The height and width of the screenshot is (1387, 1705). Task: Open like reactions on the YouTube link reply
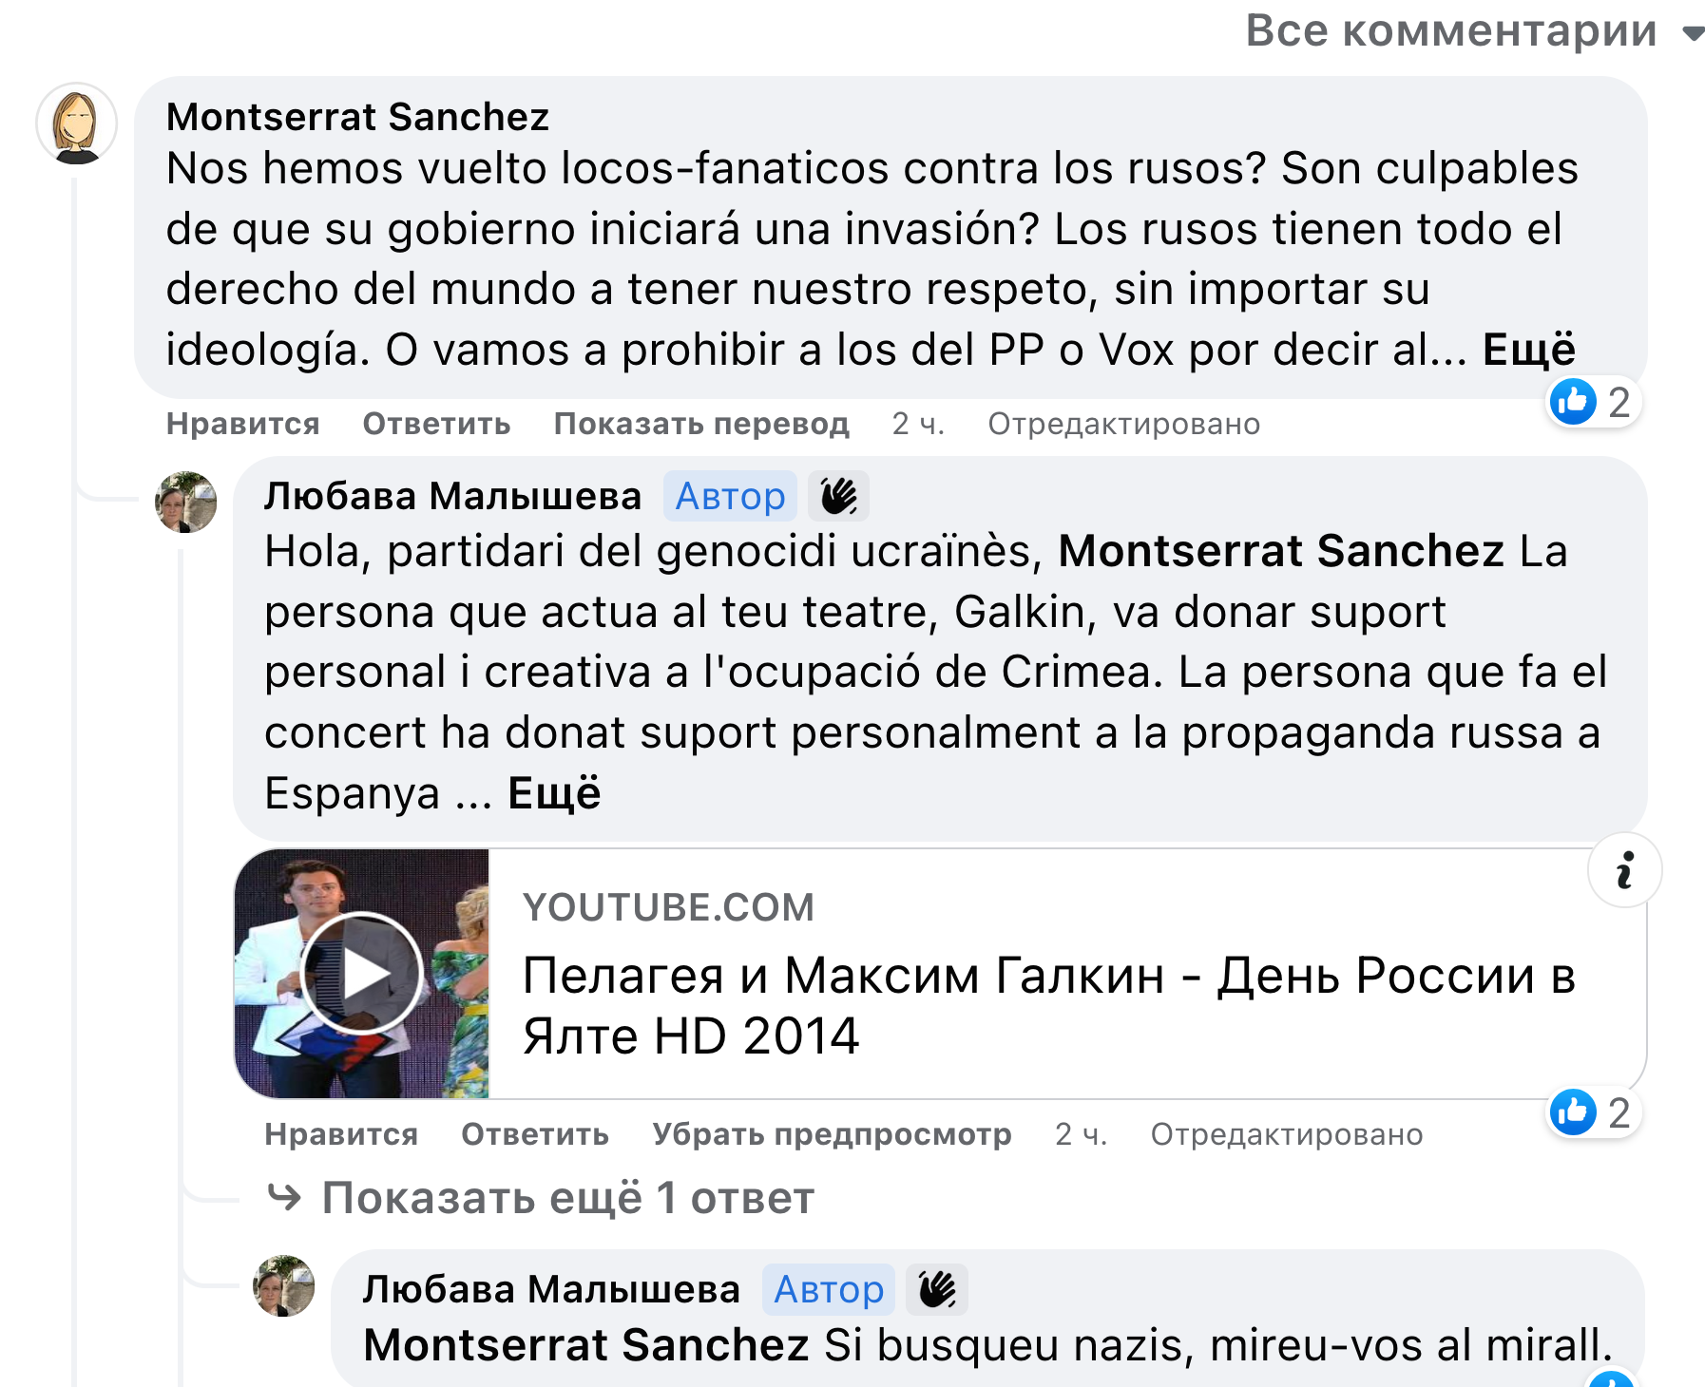(1593, 1112)
